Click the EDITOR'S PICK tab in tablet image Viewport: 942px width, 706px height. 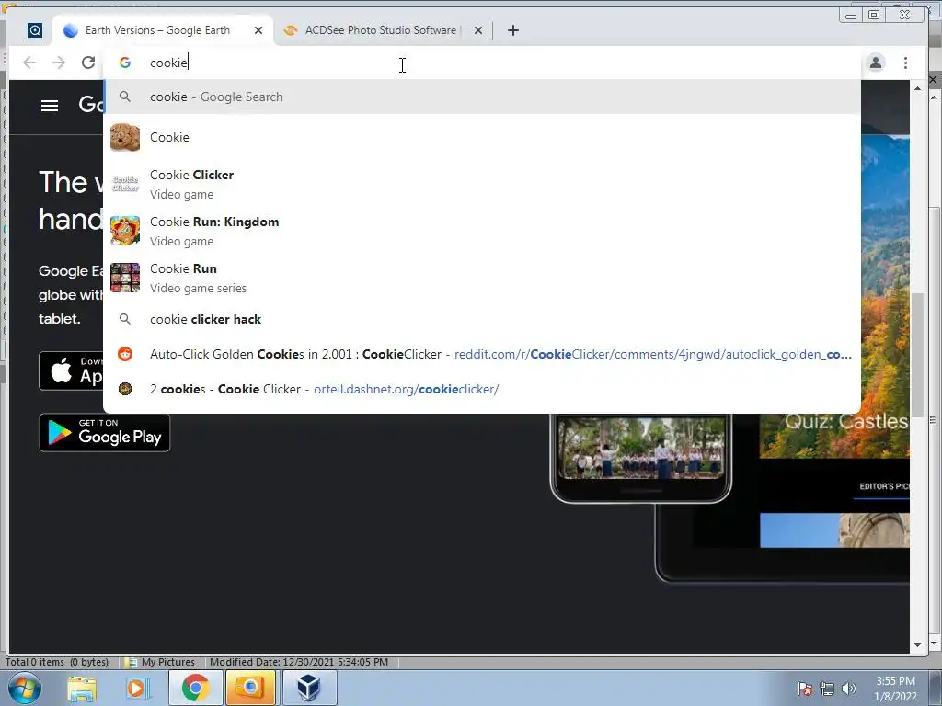[884, 486]
